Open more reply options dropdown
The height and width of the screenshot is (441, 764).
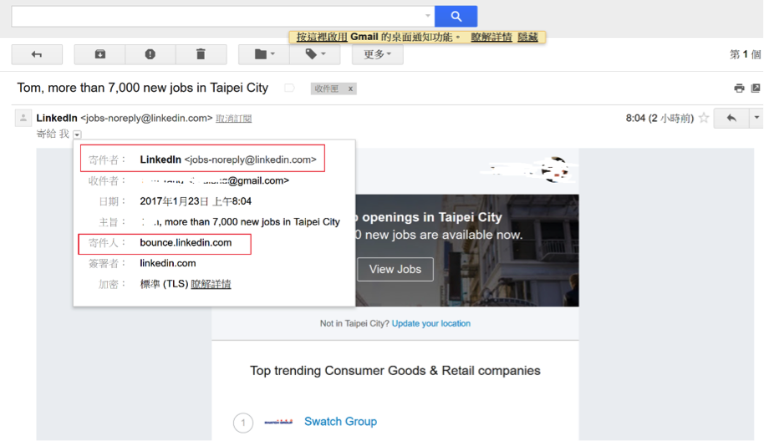tap(756, 119)
